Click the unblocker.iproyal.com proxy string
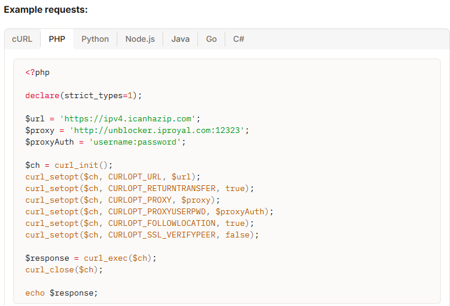Viewport: 450px width, 306px height. click(159, 130)
